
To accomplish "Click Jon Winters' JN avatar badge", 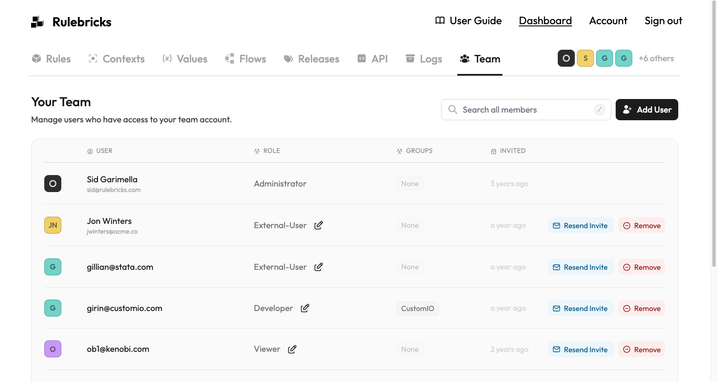I will [53, 225].
